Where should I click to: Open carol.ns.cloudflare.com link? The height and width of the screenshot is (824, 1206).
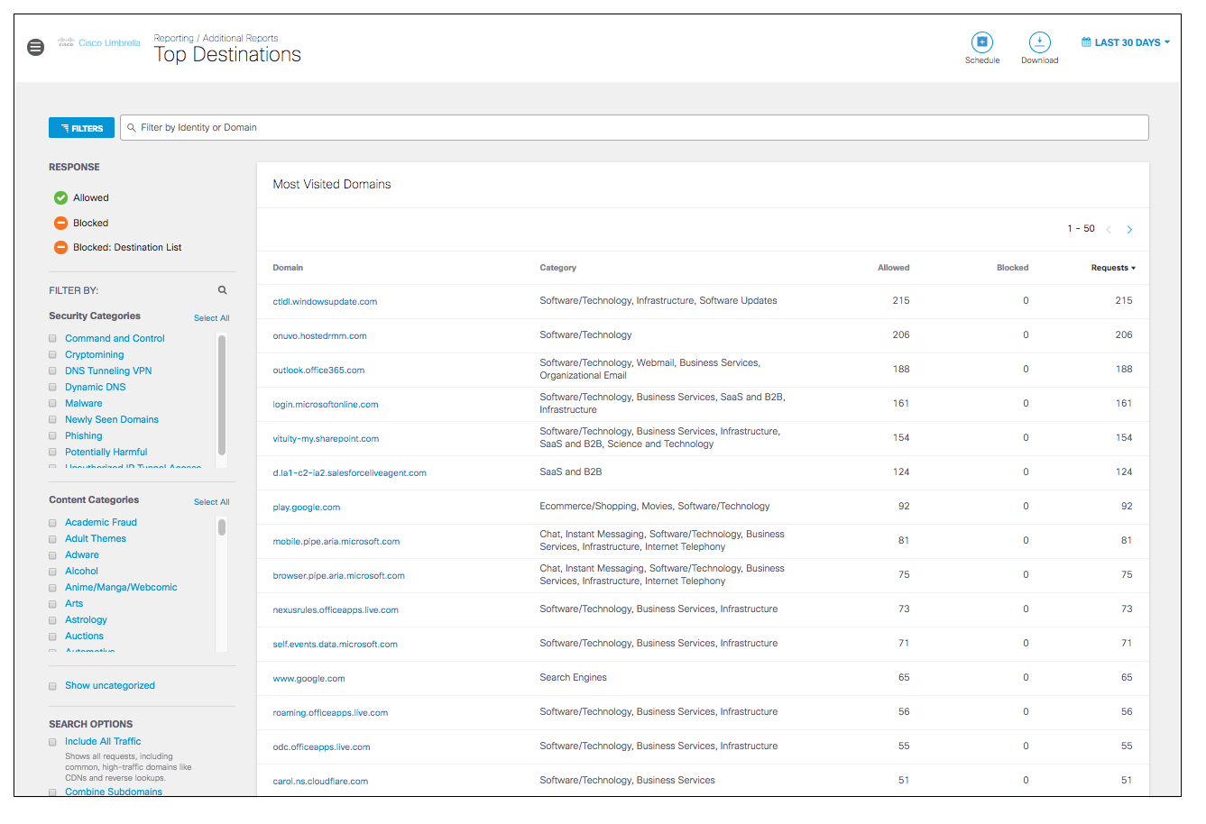[320, 781]
